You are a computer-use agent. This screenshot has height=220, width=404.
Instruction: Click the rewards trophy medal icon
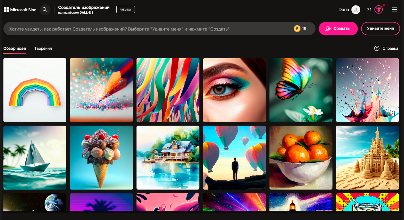pos(378,10)
